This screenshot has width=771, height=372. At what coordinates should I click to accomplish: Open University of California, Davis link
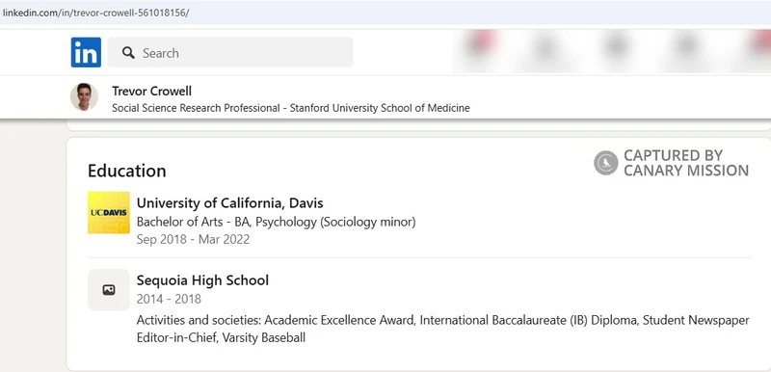[229, 203]
